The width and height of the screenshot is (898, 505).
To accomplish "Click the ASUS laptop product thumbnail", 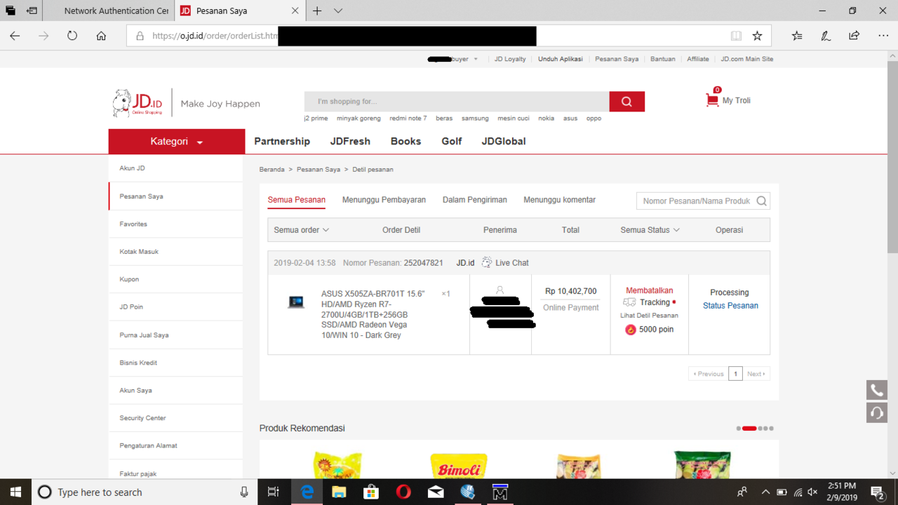I will click(x=296, y=302).
